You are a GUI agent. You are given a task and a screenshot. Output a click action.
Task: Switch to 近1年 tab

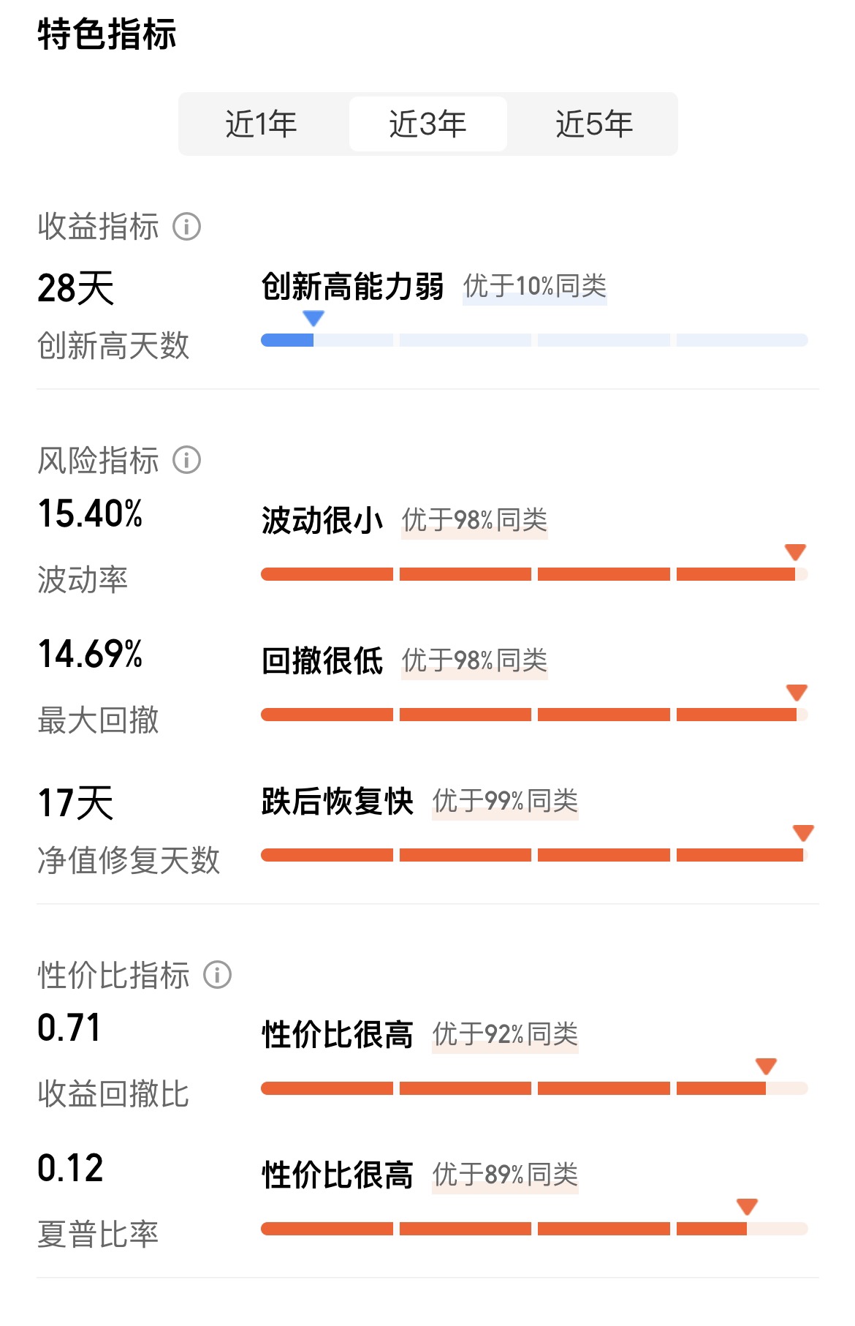pyautogui.click(x=262, y=124)
